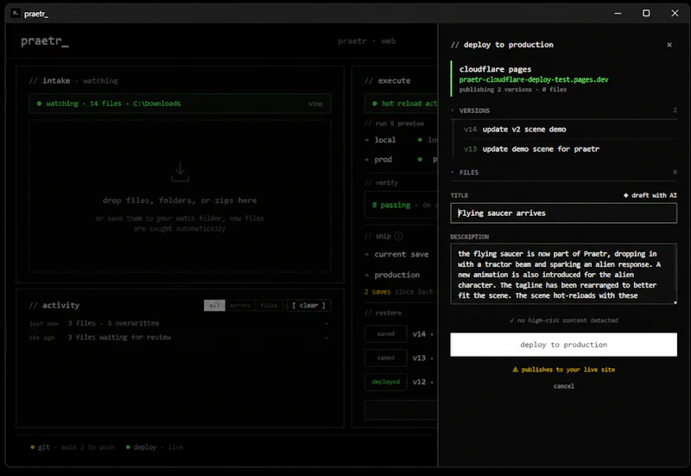Select the saved v14 restore point
The height and width of the screenshot is (476, 691).
pos(385,334)
